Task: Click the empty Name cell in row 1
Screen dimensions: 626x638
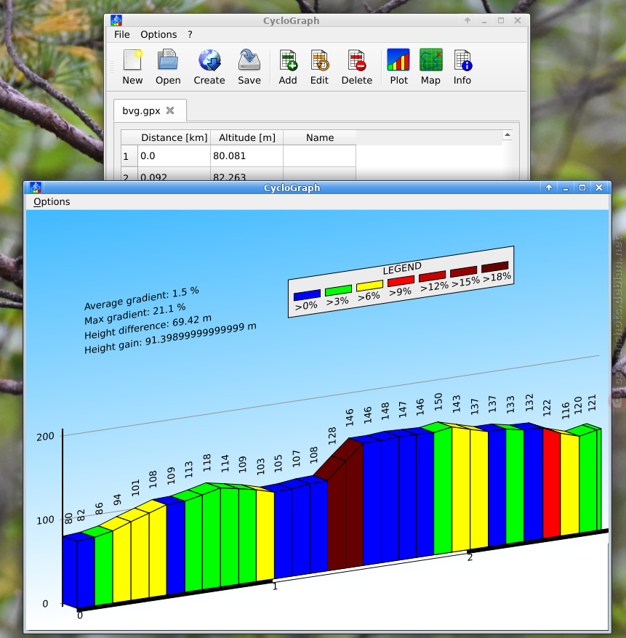Action: click(x=320, y=156)
